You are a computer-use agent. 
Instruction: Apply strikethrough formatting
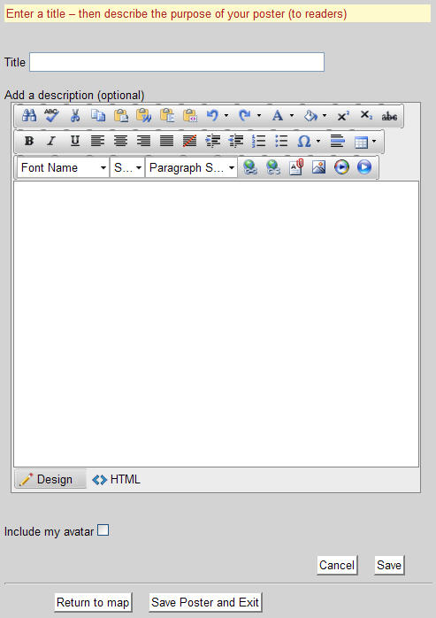[x=389, y=116]
